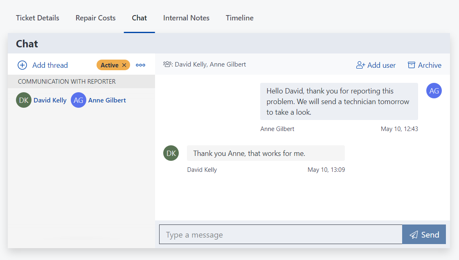The height and width of the screenshot is (260, 459).
Task: Click the Chat panel heading
Action: pos(27,44)
